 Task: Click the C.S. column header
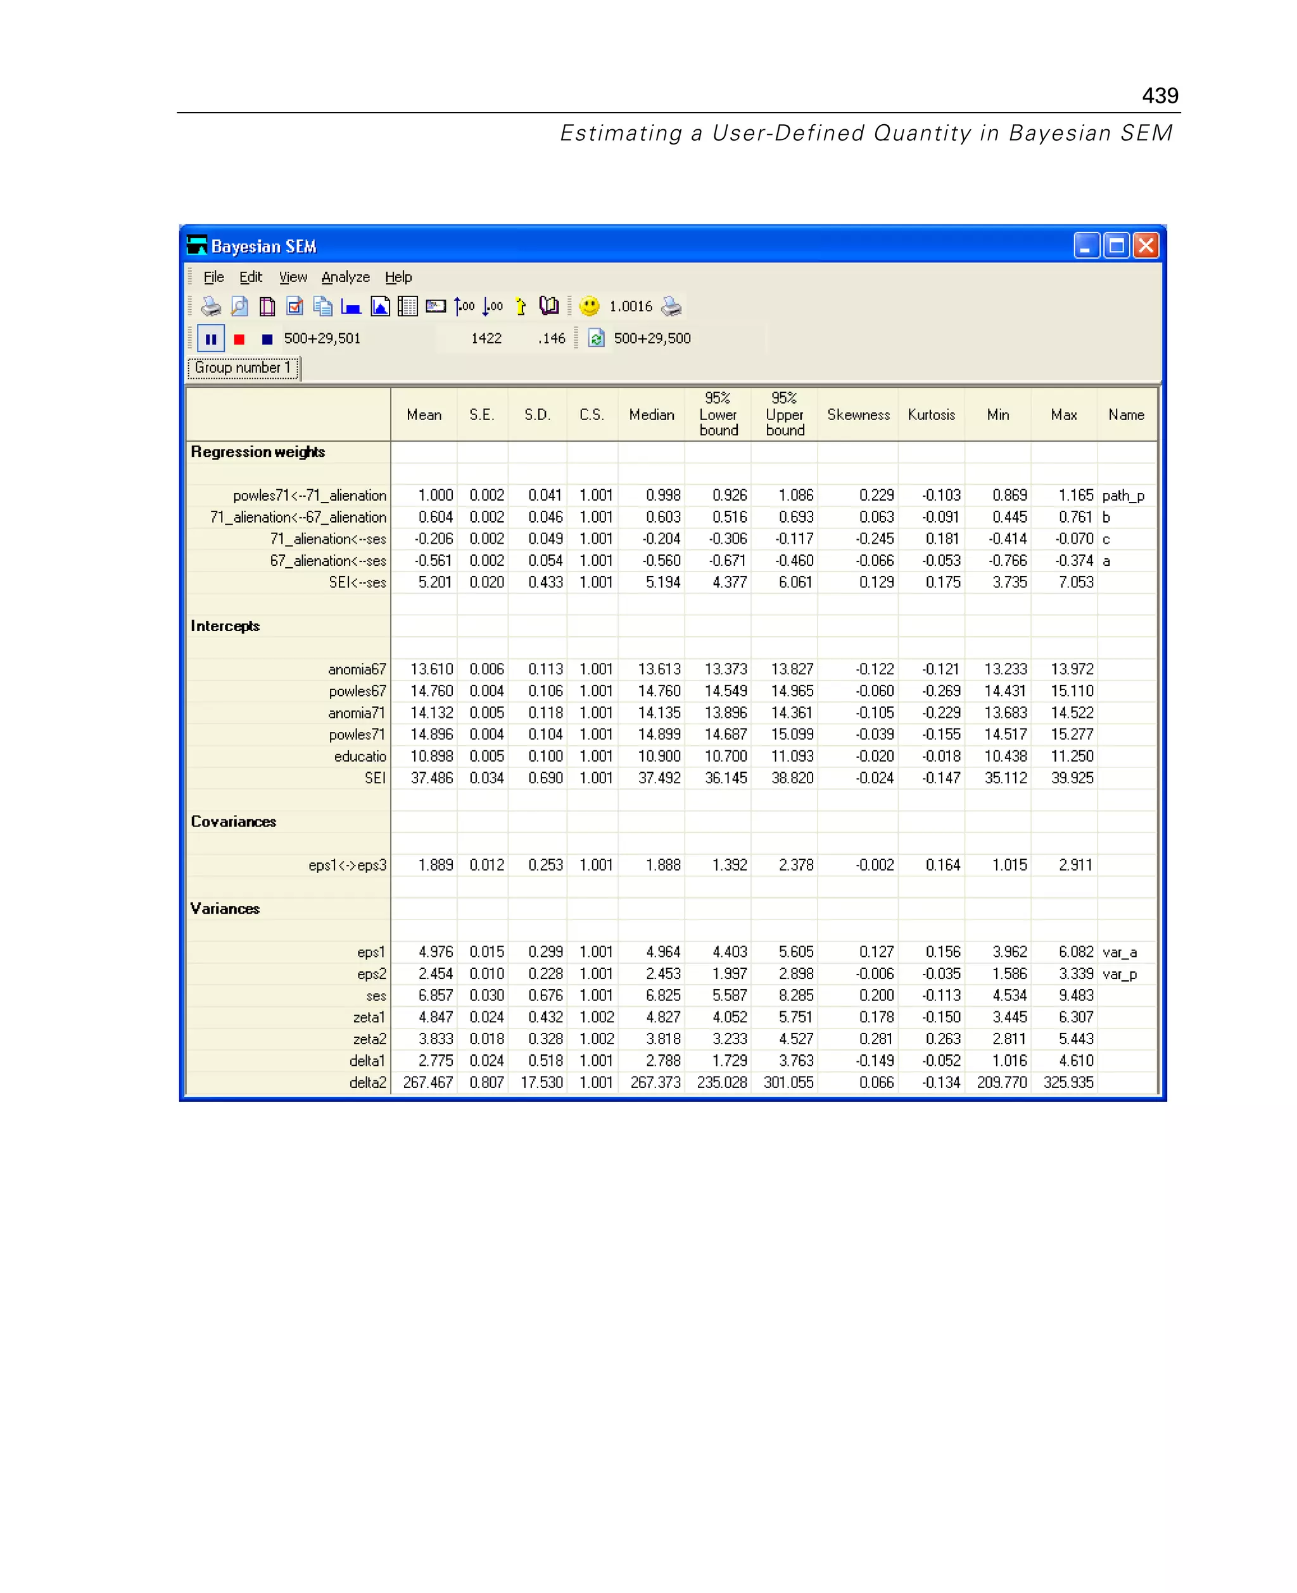pyautogui.click(x=592, y=415)
